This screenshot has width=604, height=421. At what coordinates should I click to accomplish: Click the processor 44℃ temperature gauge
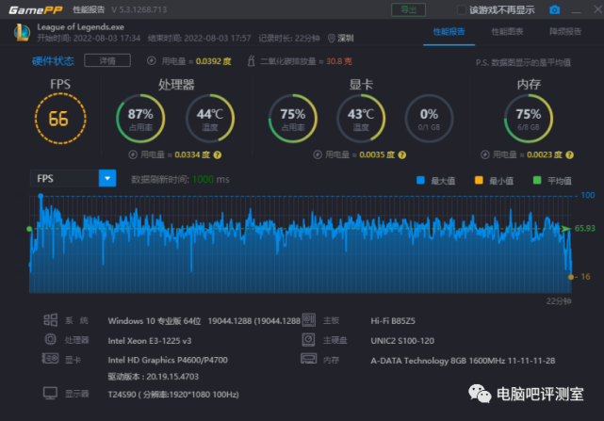click(x=210, y=119)
